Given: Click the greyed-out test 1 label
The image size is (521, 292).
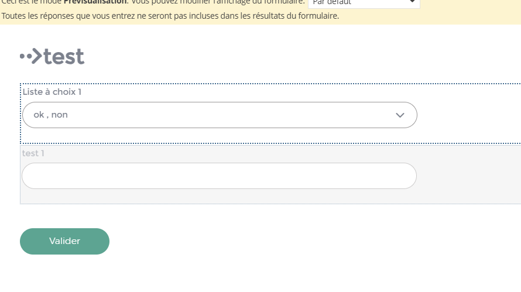Looking at the screenshot, I should point(33,153).
